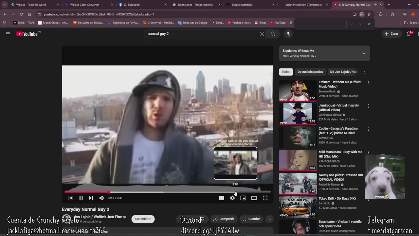Open options for Jamiroquai Virtual Insanity

[368, 106]
